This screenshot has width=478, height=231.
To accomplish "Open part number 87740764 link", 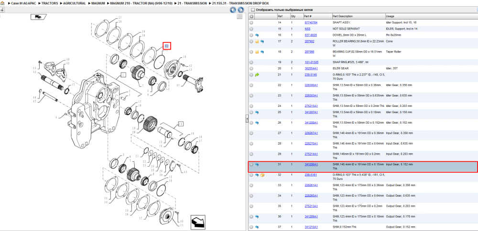I will click(311, 22).
